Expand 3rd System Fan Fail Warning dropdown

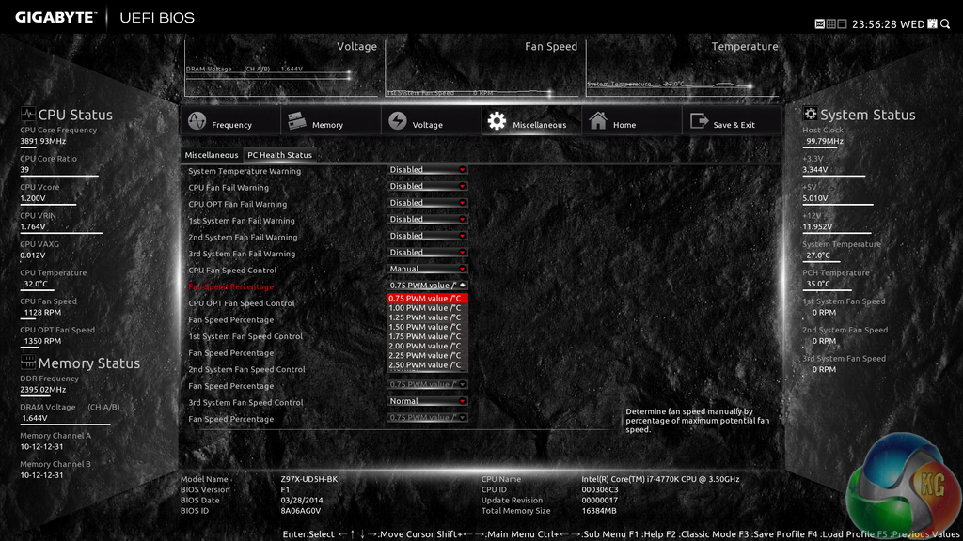pos(428,252)
